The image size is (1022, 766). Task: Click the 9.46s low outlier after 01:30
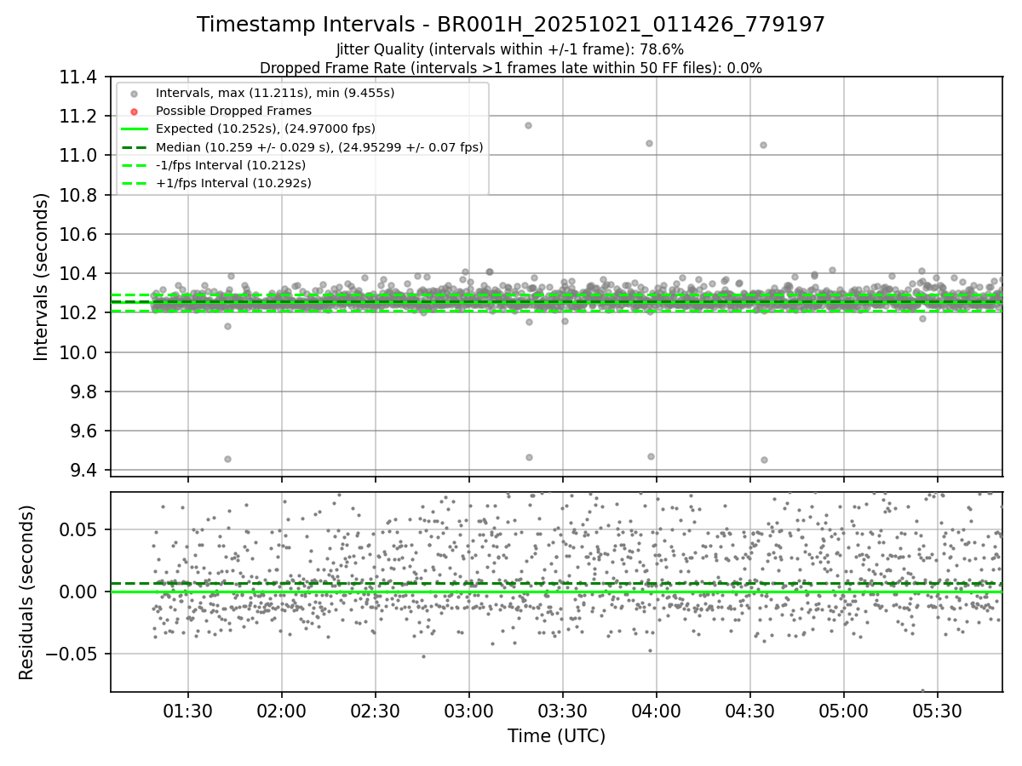coord(227,459)
